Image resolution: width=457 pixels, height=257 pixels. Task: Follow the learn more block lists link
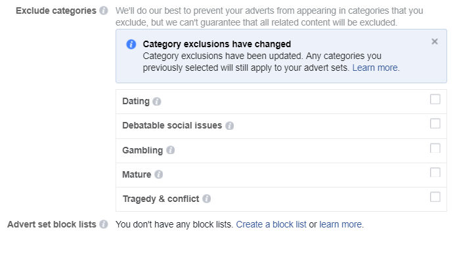point(340,224)
